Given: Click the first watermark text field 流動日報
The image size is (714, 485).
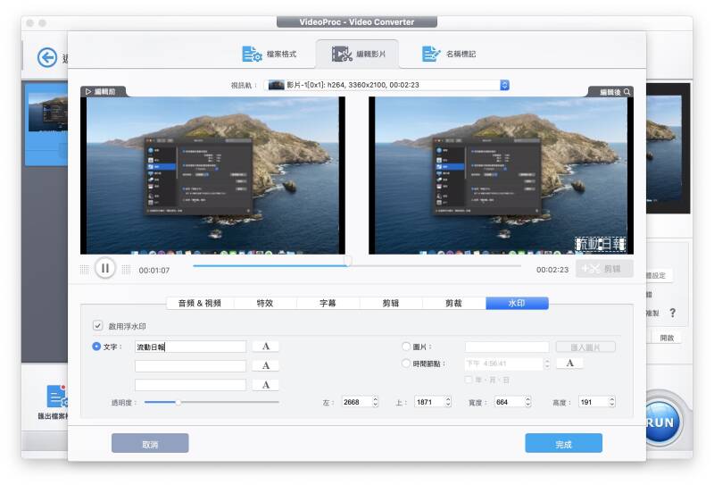Looking at the screenshot, I should coord(190,347).
